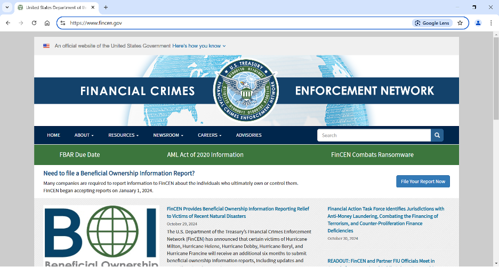The image size is (499, 267).
Task: Open site information icon in address bar
Action: click(x=63, y=23)
